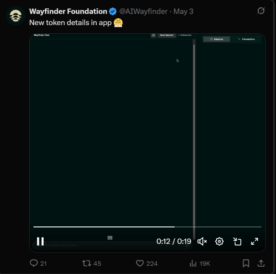The image size is (276, 274).
Task: Bookmark this post
Action: click(x=246, y=263)
